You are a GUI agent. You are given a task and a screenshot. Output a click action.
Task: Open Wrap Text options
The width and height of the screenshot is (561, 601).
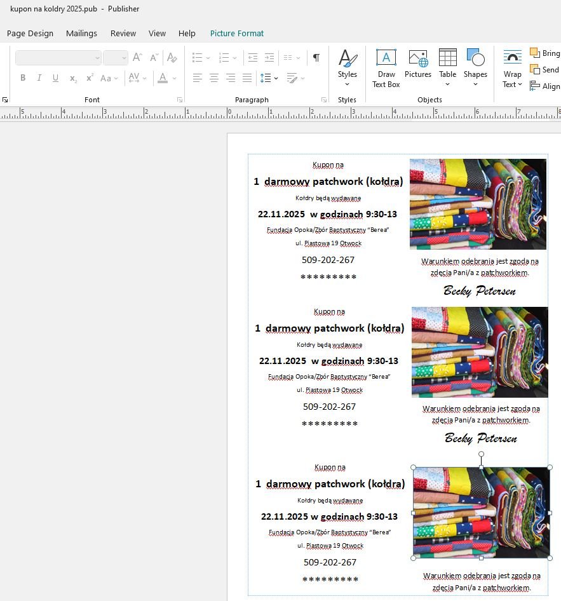click(x=512, y=69)
